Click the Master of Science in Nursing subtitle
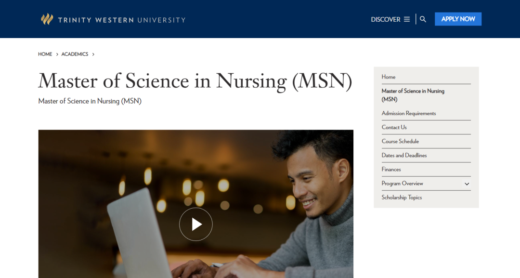This screenshot has height=278, width=520. click(x=90, y=101)
